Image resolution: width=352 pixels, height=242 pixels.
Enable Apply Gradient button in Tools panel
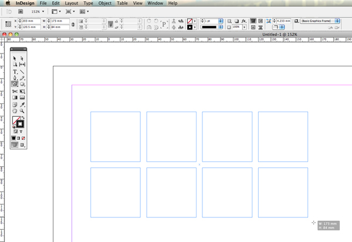(18, 138)
